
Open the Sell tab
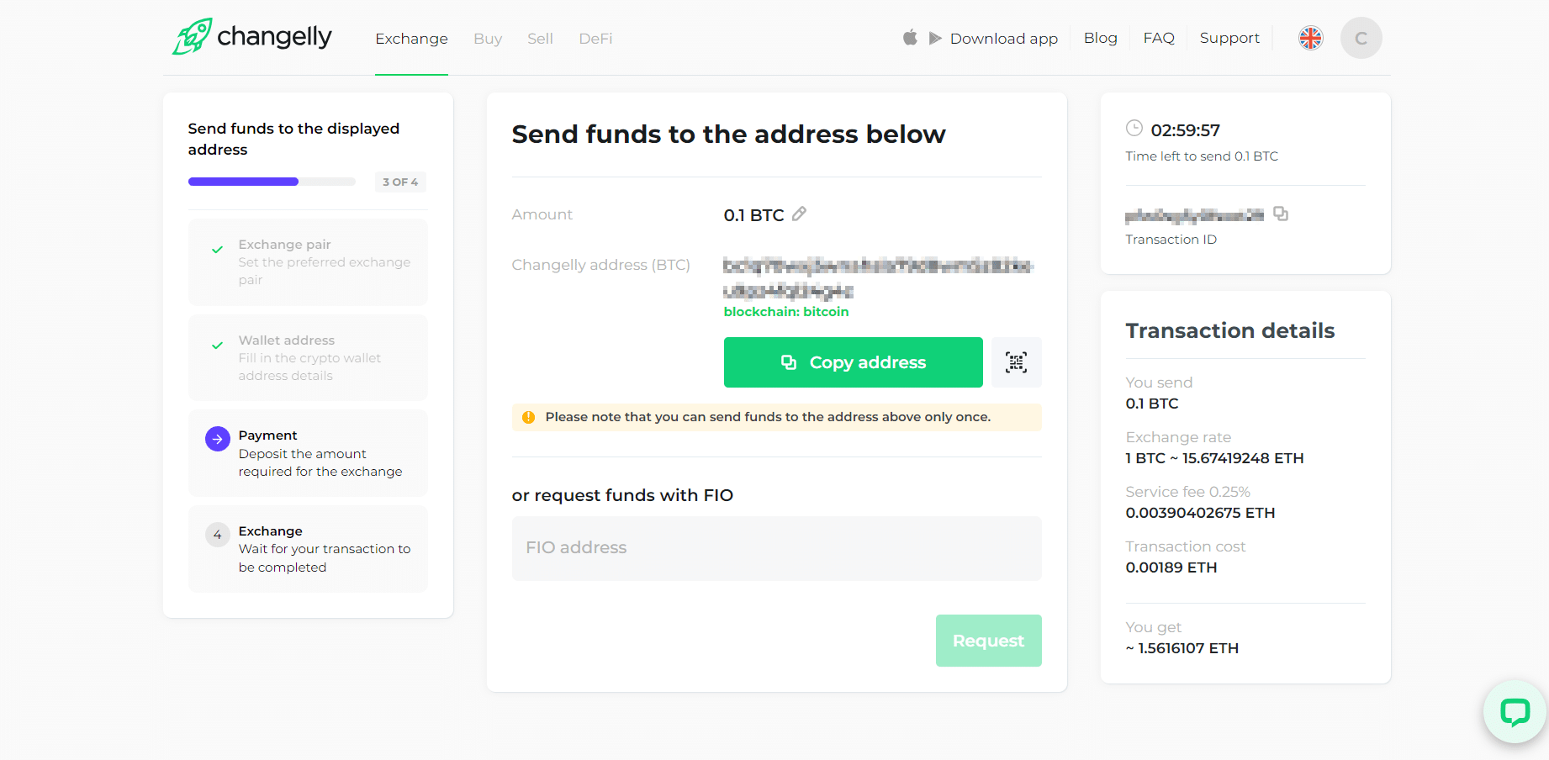540,39
